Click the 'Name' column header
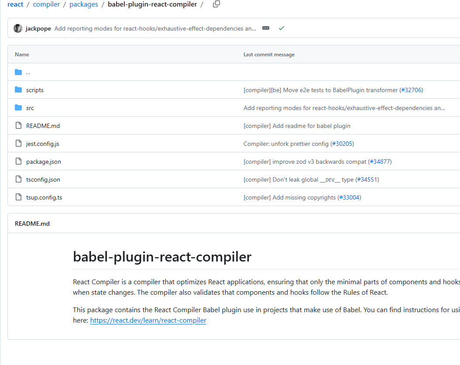460x365 pixels. pyautogui.click(x=22, y=55)
